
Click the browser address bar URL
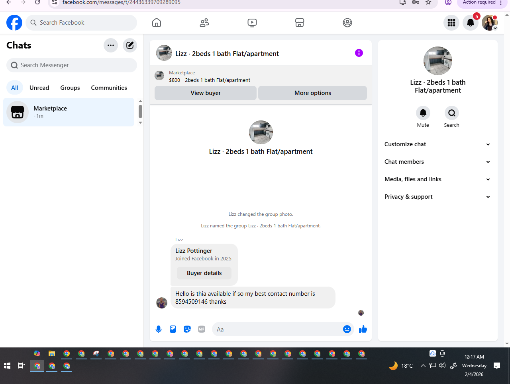tap(122, 2)
